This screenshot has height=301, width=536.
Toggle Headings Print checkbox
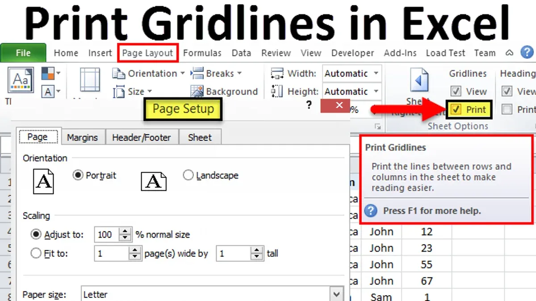click(507, 110)
